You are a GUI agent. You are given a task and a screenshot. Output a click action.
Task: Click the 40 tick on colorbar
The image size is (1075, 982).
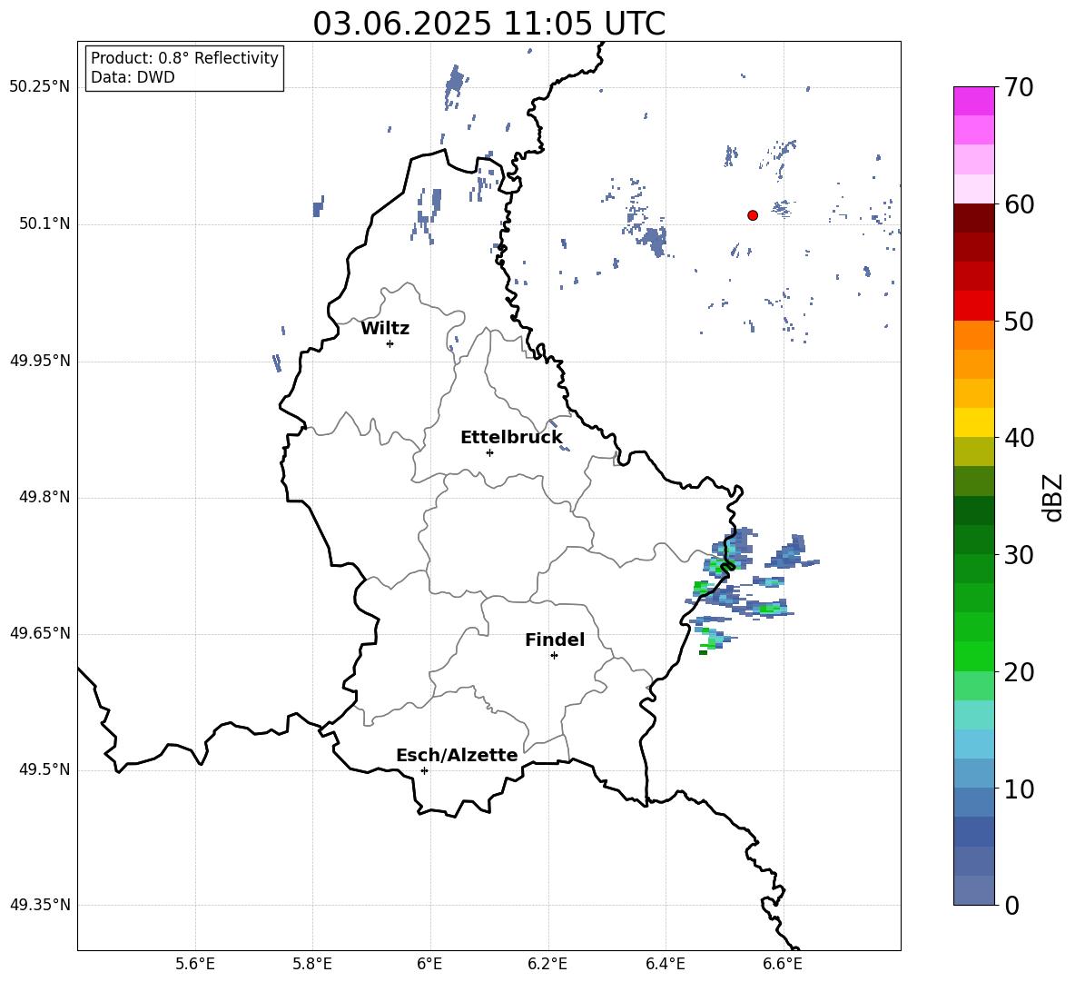tap(1018, 438)
